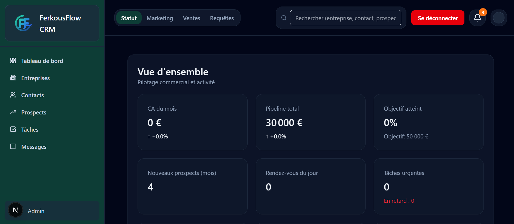The height and width of the screenshot is (224, 514).
Task: Open Messages using the chat bubble icon
Action: coord(13,146)
